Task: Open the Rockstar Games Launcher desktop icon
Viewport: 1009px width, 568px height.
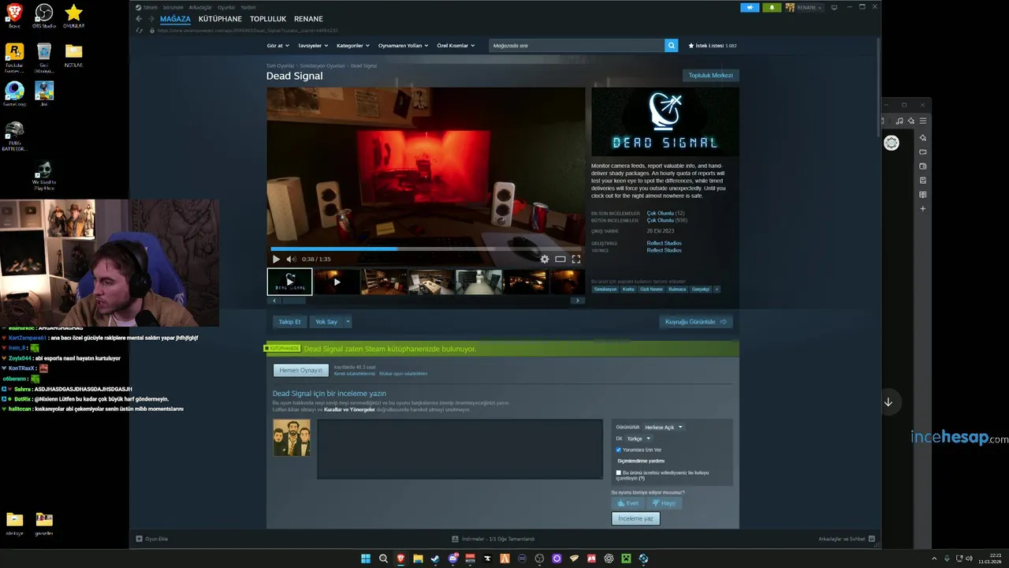Action: click(14, 57)
